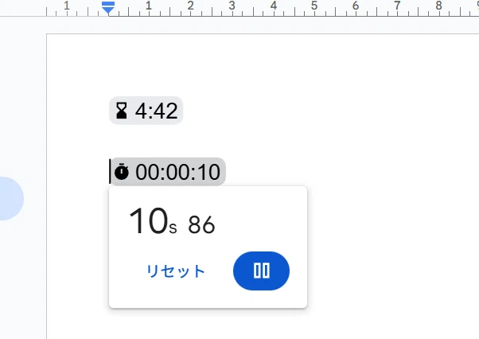The image size is (479, 339).
Task: Click the large 10s seconds display
Action: [x=153, y=221]
